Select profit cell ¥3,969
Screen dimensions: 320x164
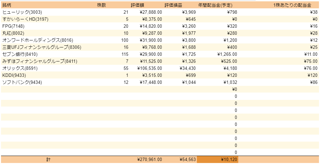[189, 12]
